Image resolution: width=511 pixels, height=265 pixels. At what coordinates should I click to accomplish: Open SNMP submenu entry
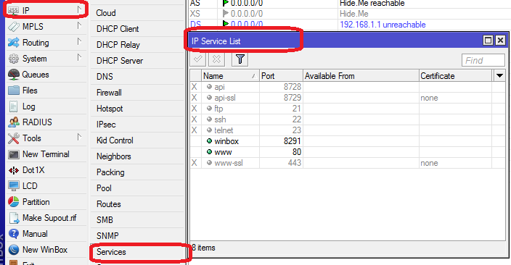click(137, 236)
